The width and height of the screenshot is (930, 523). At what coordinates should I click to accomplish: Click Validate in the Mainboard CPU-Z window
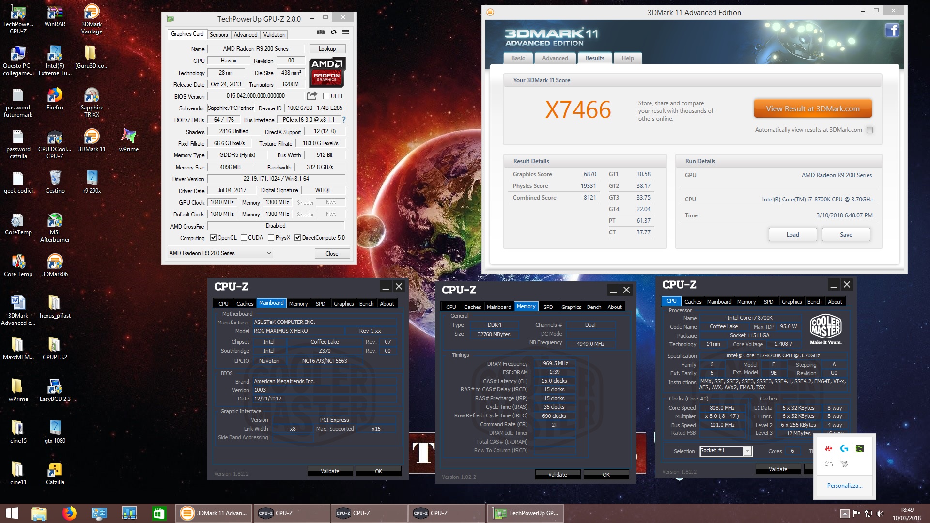tap(330, 471)
